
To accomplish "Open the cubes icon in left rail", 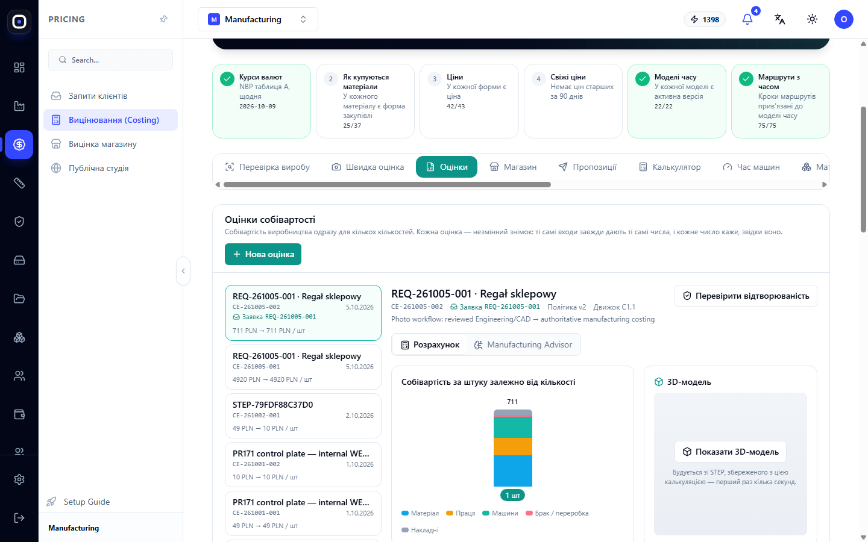I will (19, 337).
